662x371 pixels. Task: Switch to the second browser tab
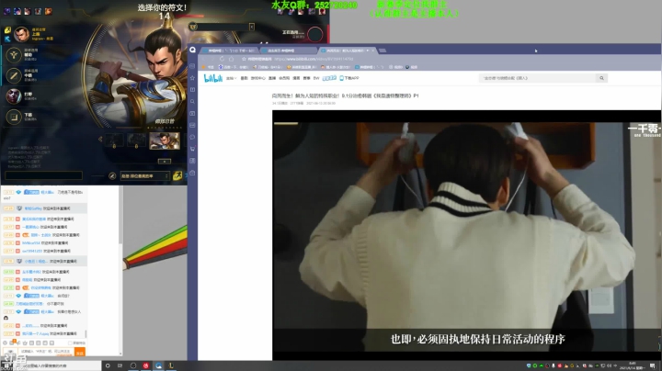(x=287, y=51)
